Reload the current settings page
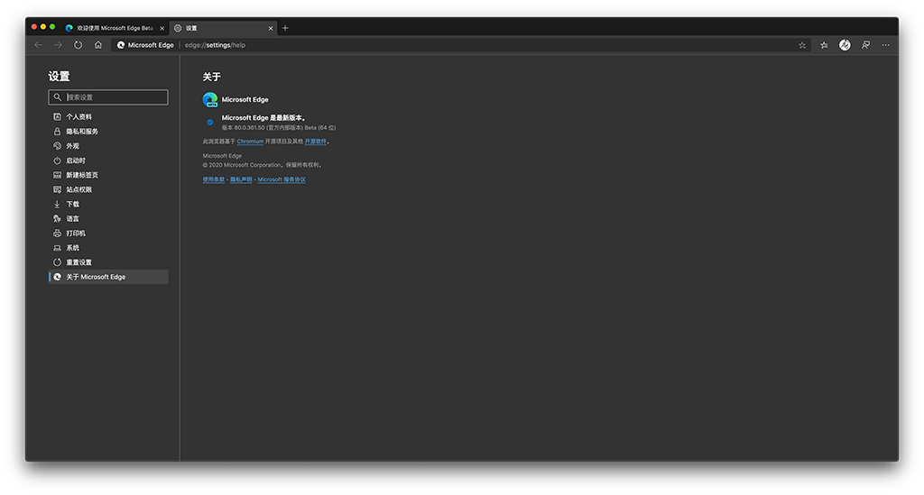The width and height of the screenshot is (924, 495). 78,45
